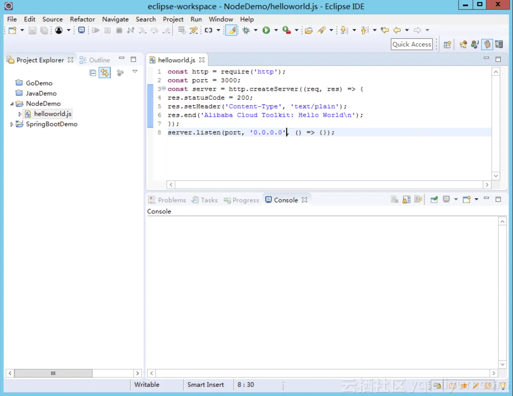Open the New wizard dropdown arrow
Image resolution: width=513 pixels, height=396 pixels.
(x=22, y=30)
